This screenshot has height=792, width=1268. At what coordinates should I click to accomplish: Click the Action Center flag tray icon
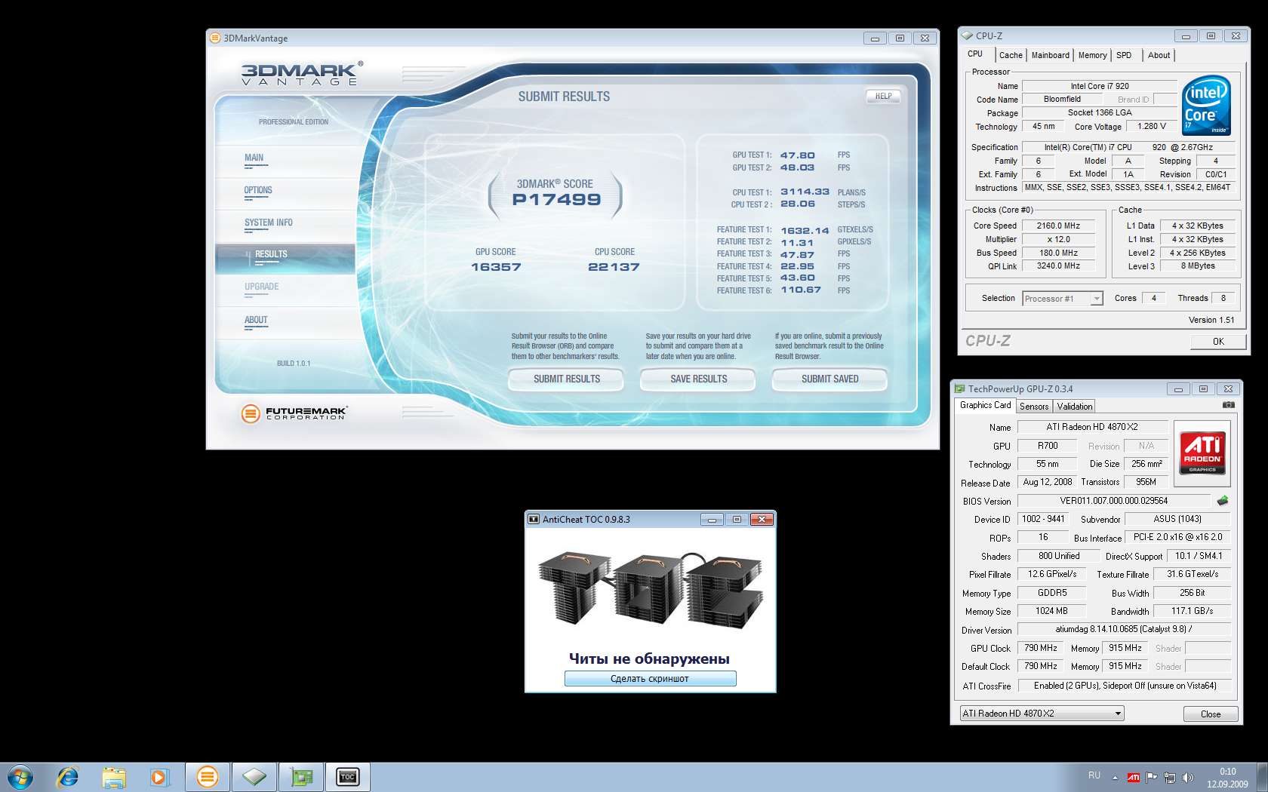(x=1152, y=778)
